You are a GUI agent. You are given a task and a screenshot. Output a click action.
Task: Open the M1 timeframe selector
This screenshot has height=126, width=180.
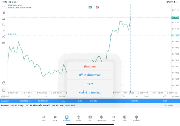point(4,43)
